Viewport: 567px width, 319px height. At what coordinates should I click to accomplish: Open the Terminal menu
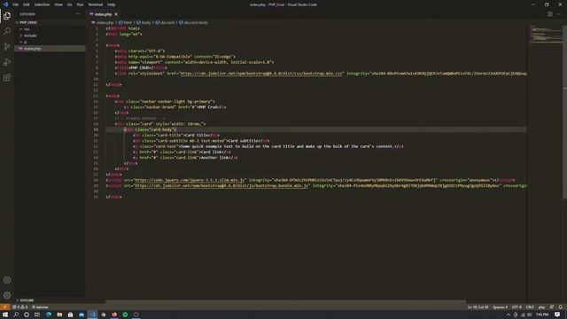click(96, 4)
